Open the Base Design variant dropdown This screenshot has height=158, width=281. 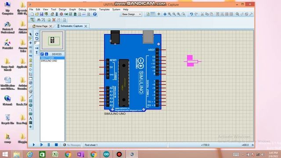pos(131,14)
